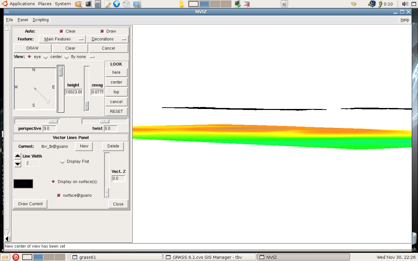Open the text editor launcher icon
418x261 pixels.
107,4
